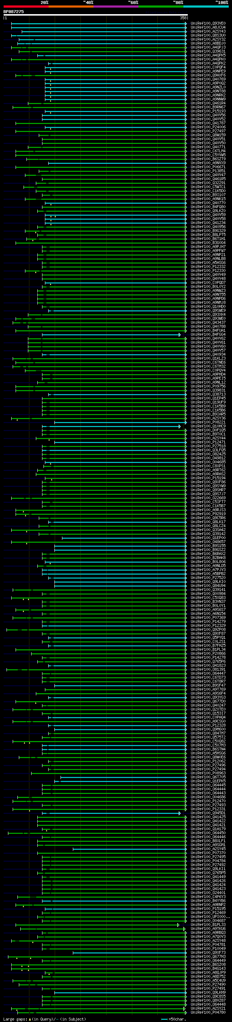Select hit UniRef100_Q10HC9
This screenshot has height=1022, width=232.
click(208, 426)
